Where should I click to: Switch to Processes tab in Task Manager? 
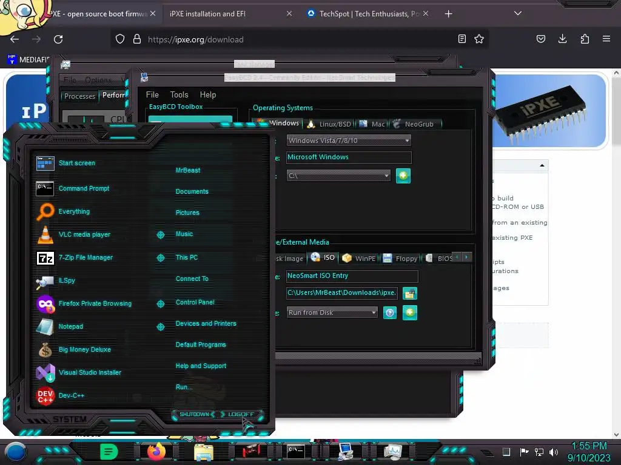pyautogui.click(x=79, y=96)
